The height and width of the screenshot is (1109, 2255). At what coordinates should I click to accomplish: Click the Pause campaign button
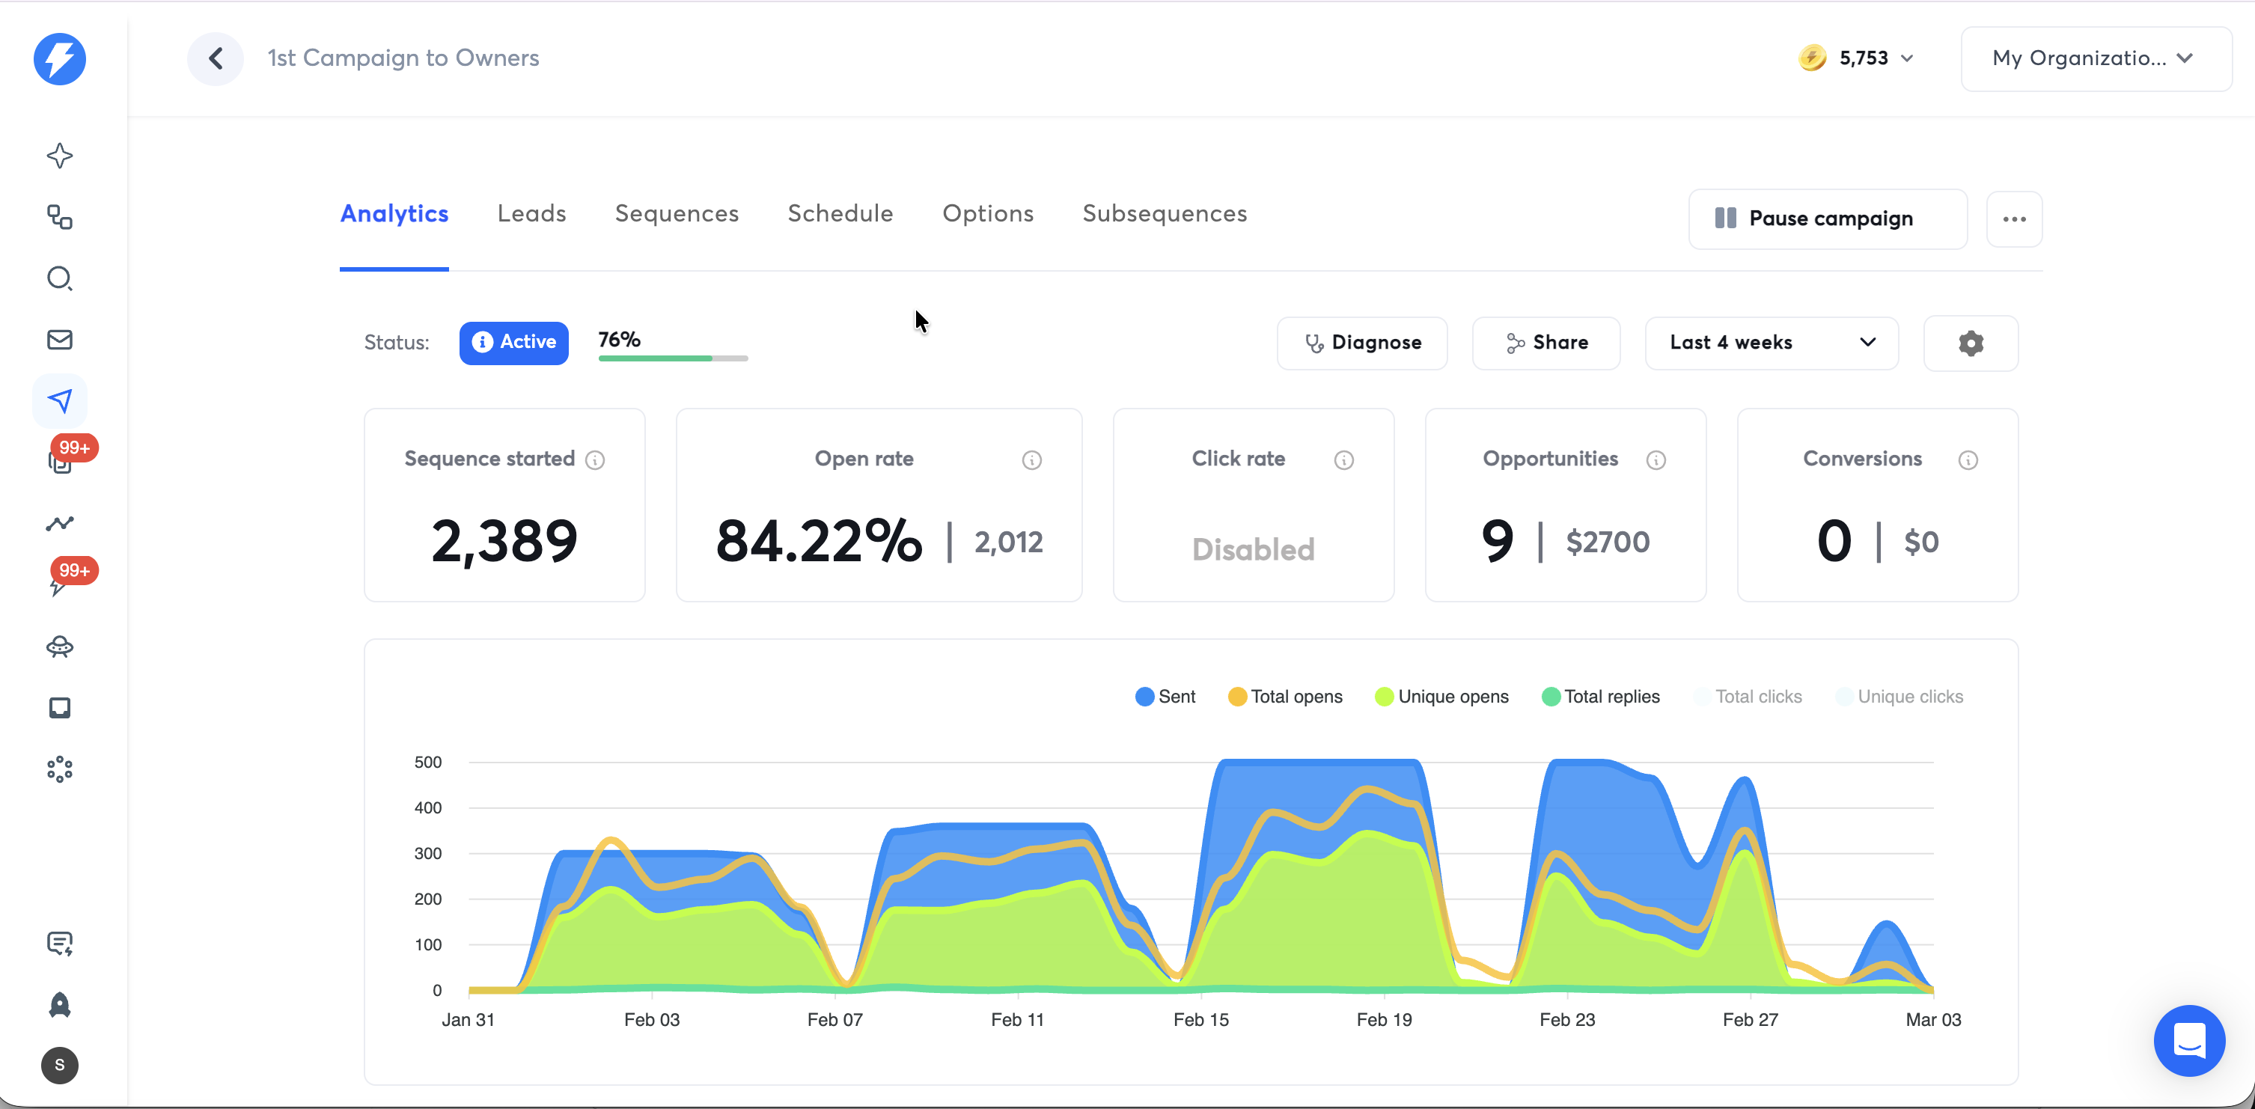coord(1827,219)
